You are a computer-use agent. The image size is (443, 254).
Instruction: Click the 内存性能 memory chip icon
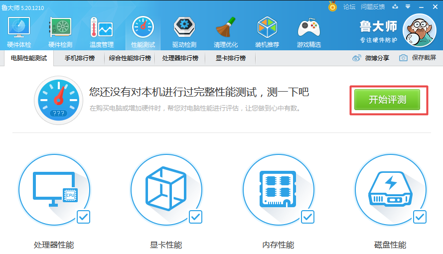[x=278, y=190]
